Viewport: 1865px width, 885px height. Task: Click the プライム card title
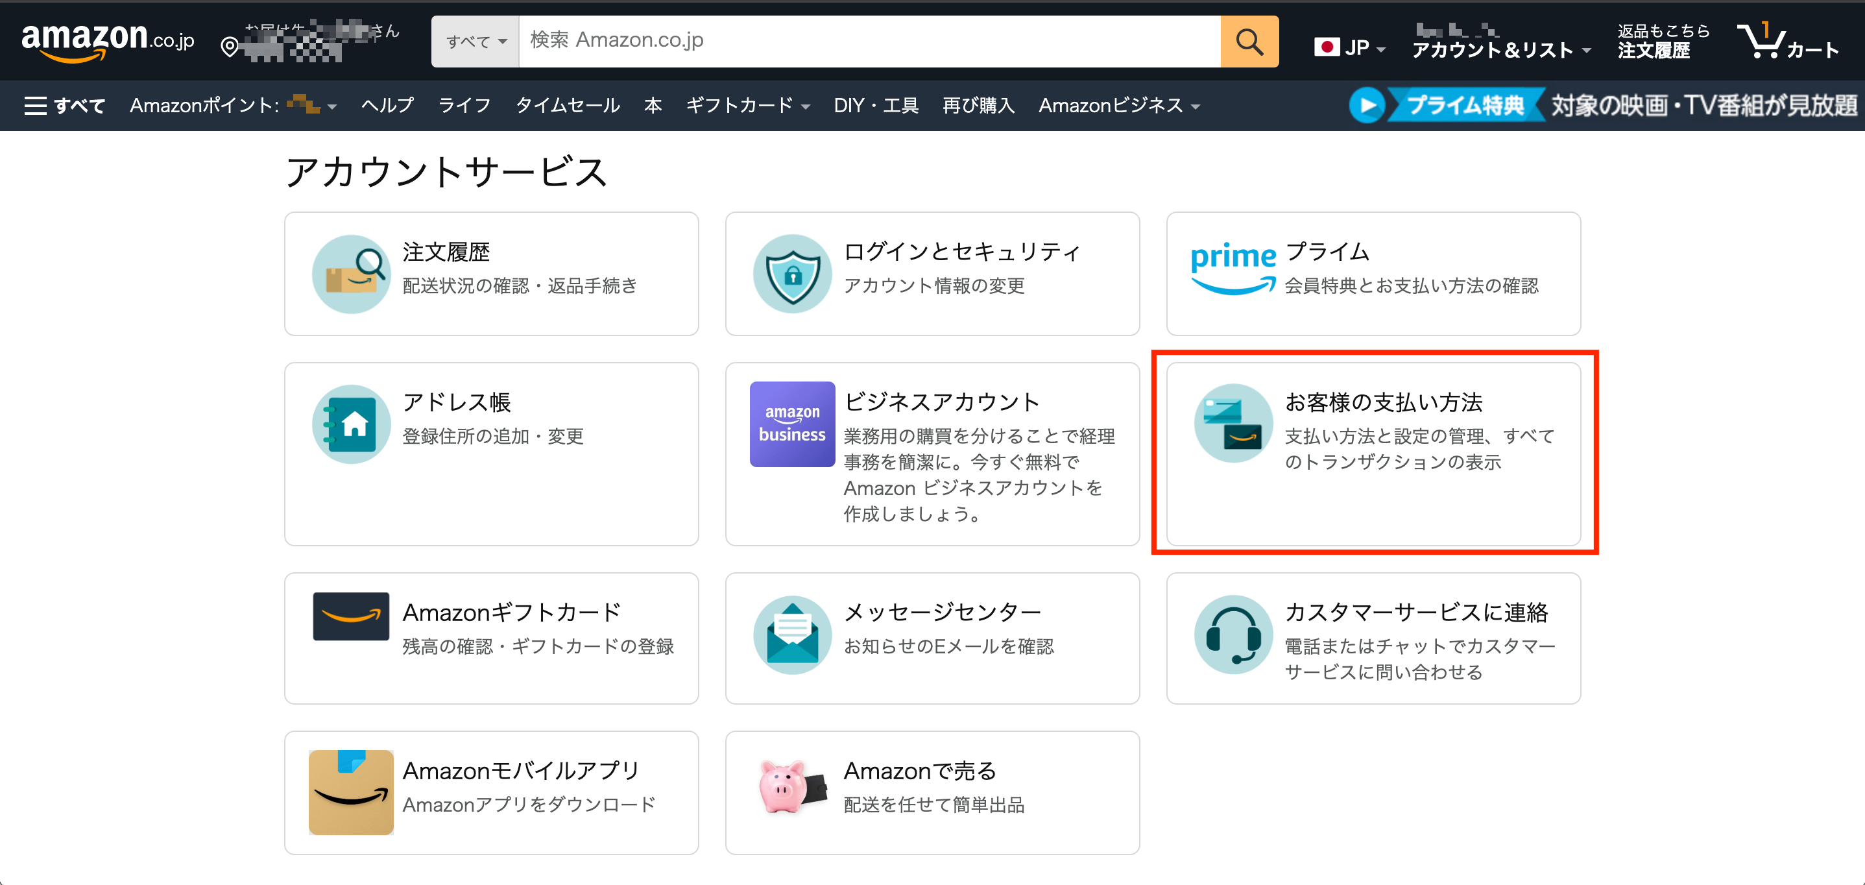coord(1327,252)
